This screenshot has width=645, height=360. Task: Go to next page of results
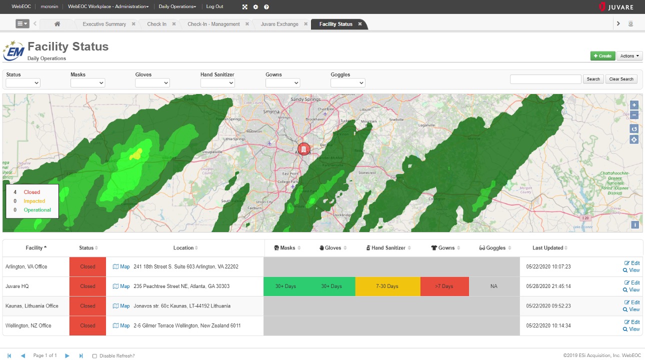(x=67, y=355)
